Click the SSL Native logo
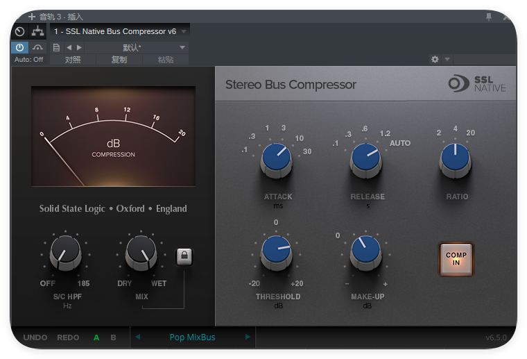The width and height of the screenshot is (527, 359). (x=476, y=83)
